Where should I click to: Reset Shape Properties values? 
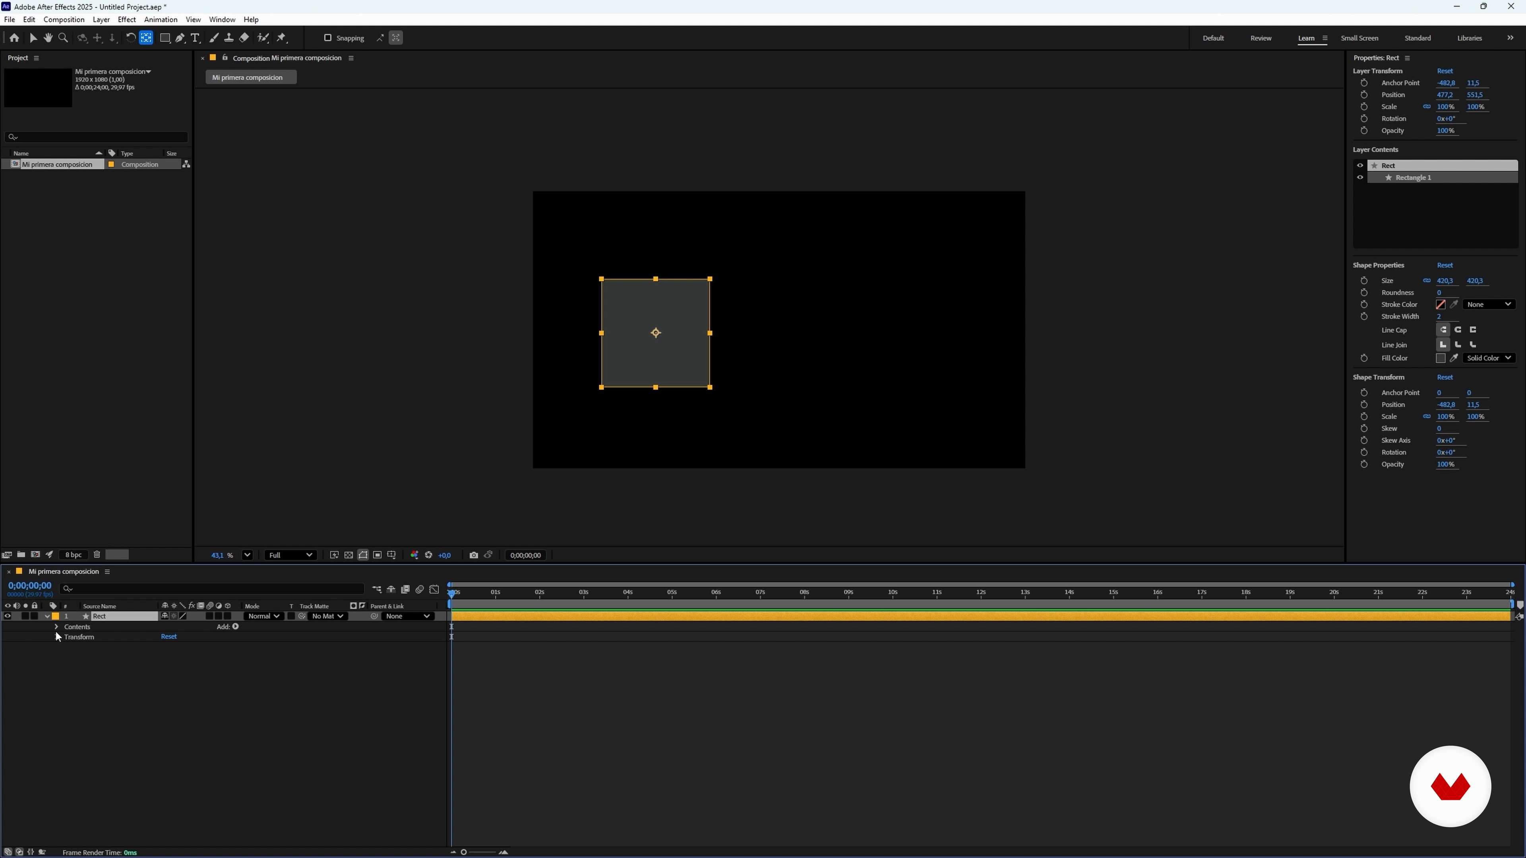coord(1444,265)
